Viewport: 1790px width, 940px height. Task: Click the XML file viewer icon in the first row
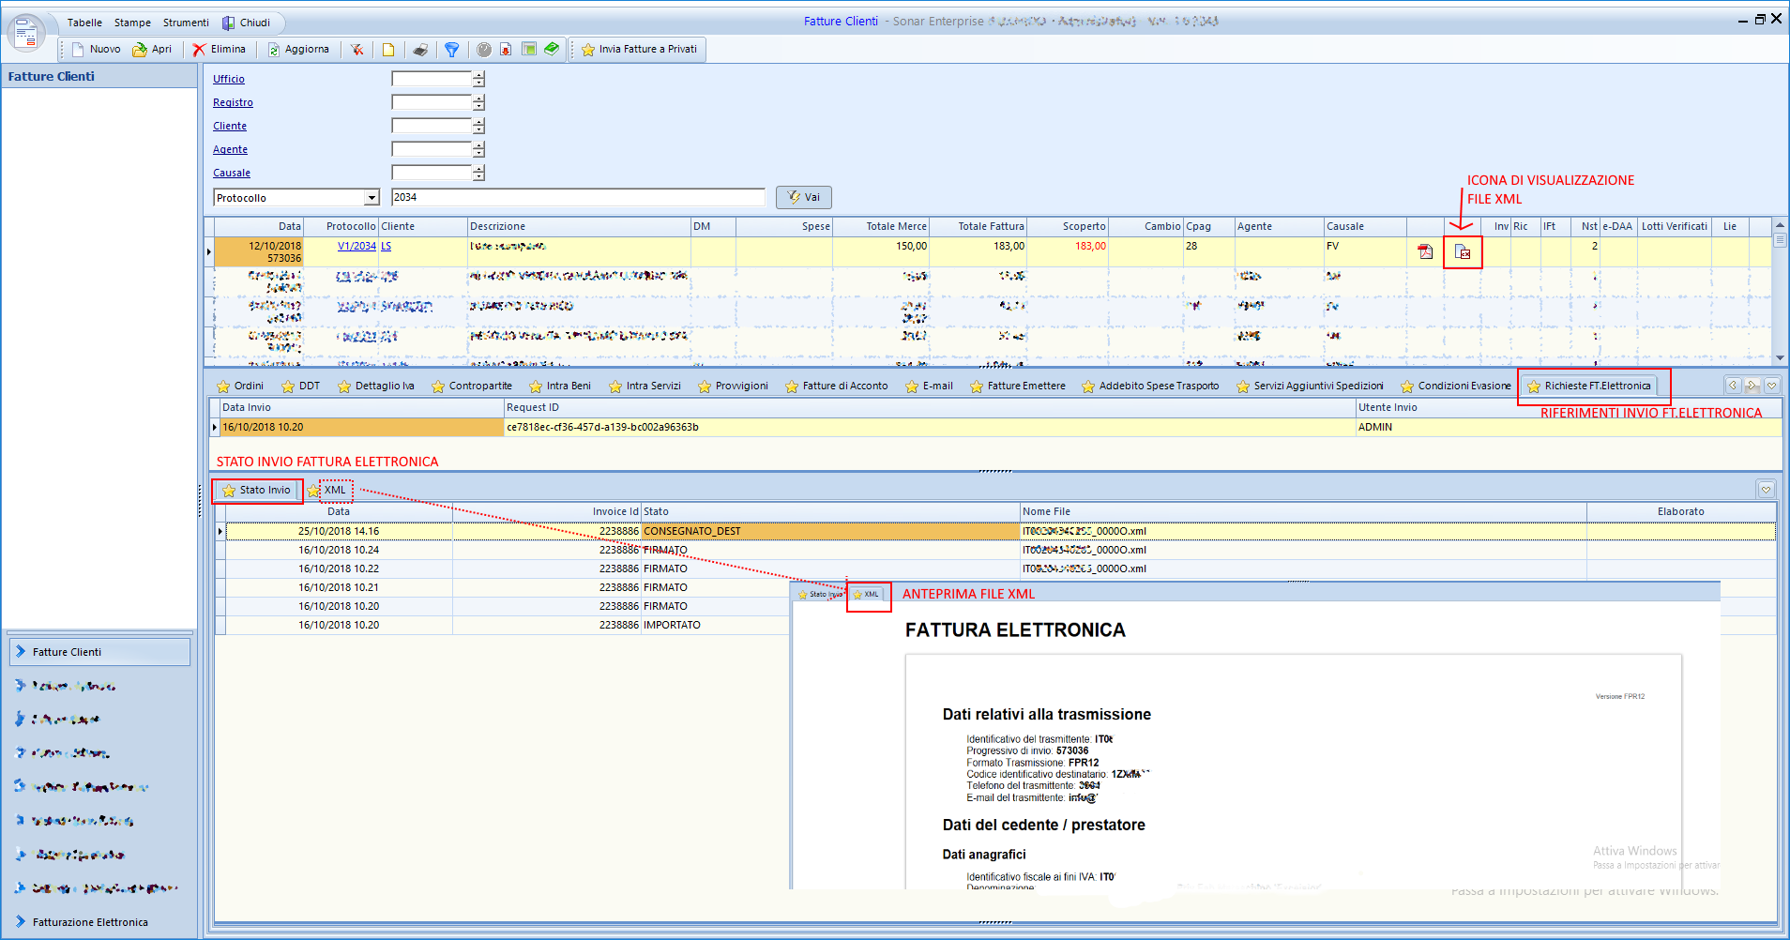pos(1462,251)
